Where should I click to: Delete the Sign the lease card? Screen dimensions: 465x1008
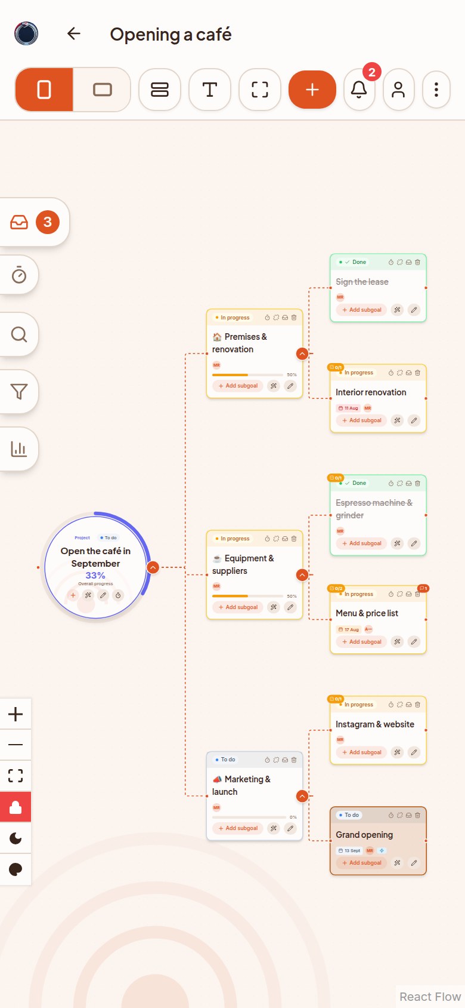[x=417, y=262]
